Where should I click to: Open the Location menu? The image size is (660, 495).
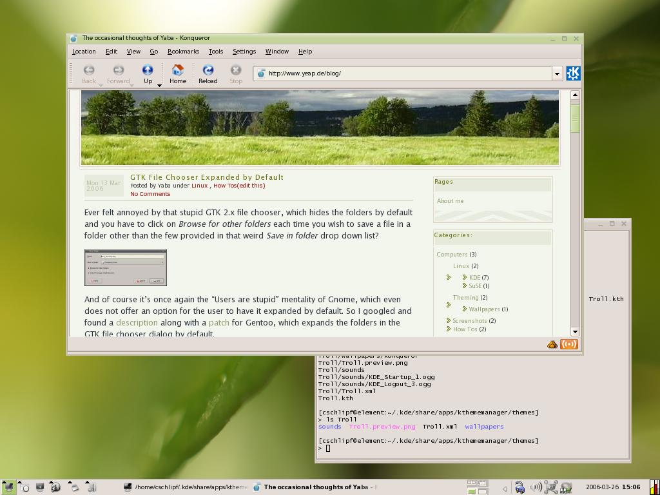[84, 52]
